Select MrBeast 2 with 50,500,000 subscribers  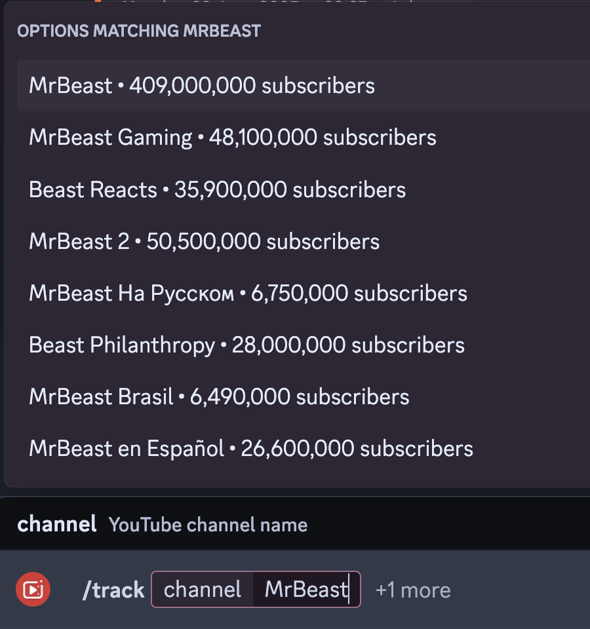(x=304, y=241)
